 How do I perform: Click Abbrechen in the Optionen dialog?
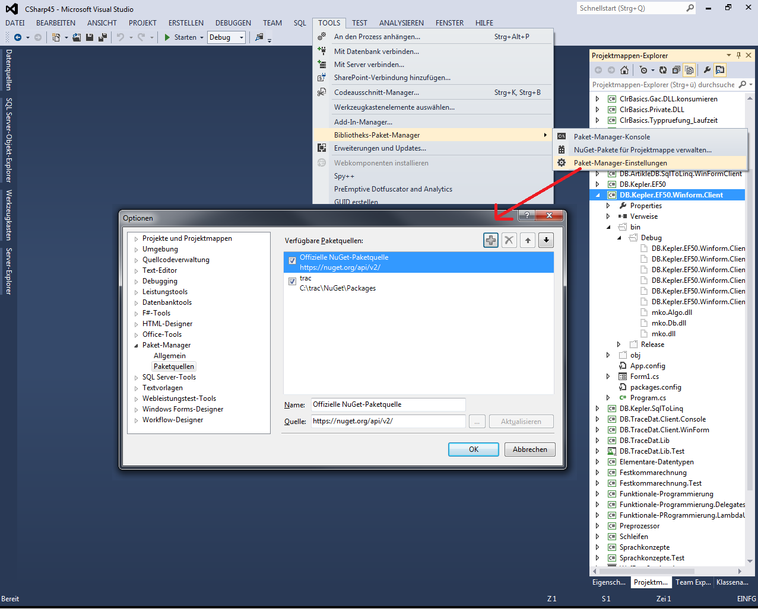tap(530, 449)
